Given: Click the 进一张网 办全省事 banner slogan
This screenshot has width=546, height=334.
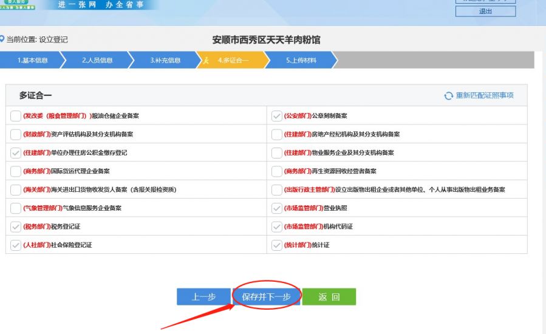Looking at the screenshot, I should (x=101, y=4).
